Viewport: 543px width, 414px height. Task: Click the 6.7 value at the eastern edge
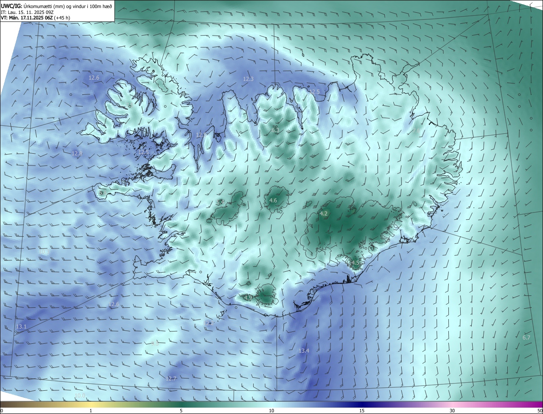pyautogui.click(x=526, y=338)
